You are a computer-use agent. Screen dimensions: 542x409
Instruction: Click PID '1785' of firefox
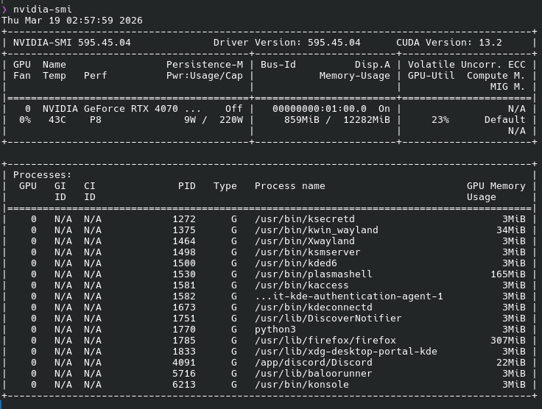184,341
